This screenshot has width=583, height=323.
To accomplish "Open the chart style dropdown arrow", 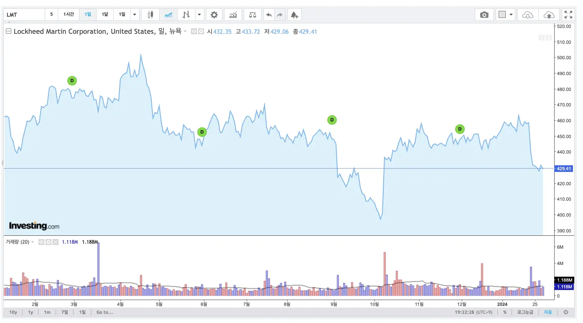I will pos(199,15).
